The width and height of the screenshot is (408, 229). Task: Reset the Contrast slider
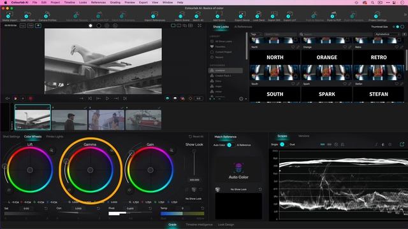(98, 209)
